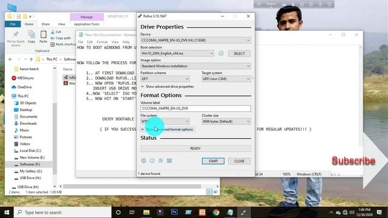Expand Show advanced format options
This screenshot has width=388, height=218.
[x=167, y=129]
